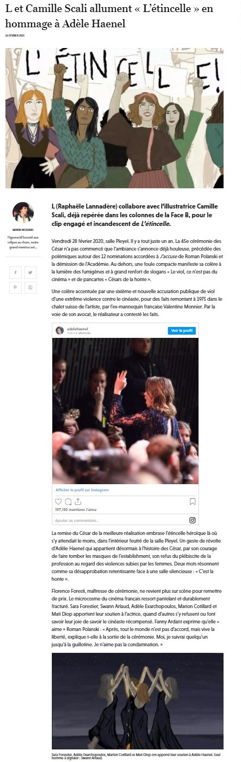The image size is (241, 762).
Task: Click the Voir le profil button
Action: [182, 331]
